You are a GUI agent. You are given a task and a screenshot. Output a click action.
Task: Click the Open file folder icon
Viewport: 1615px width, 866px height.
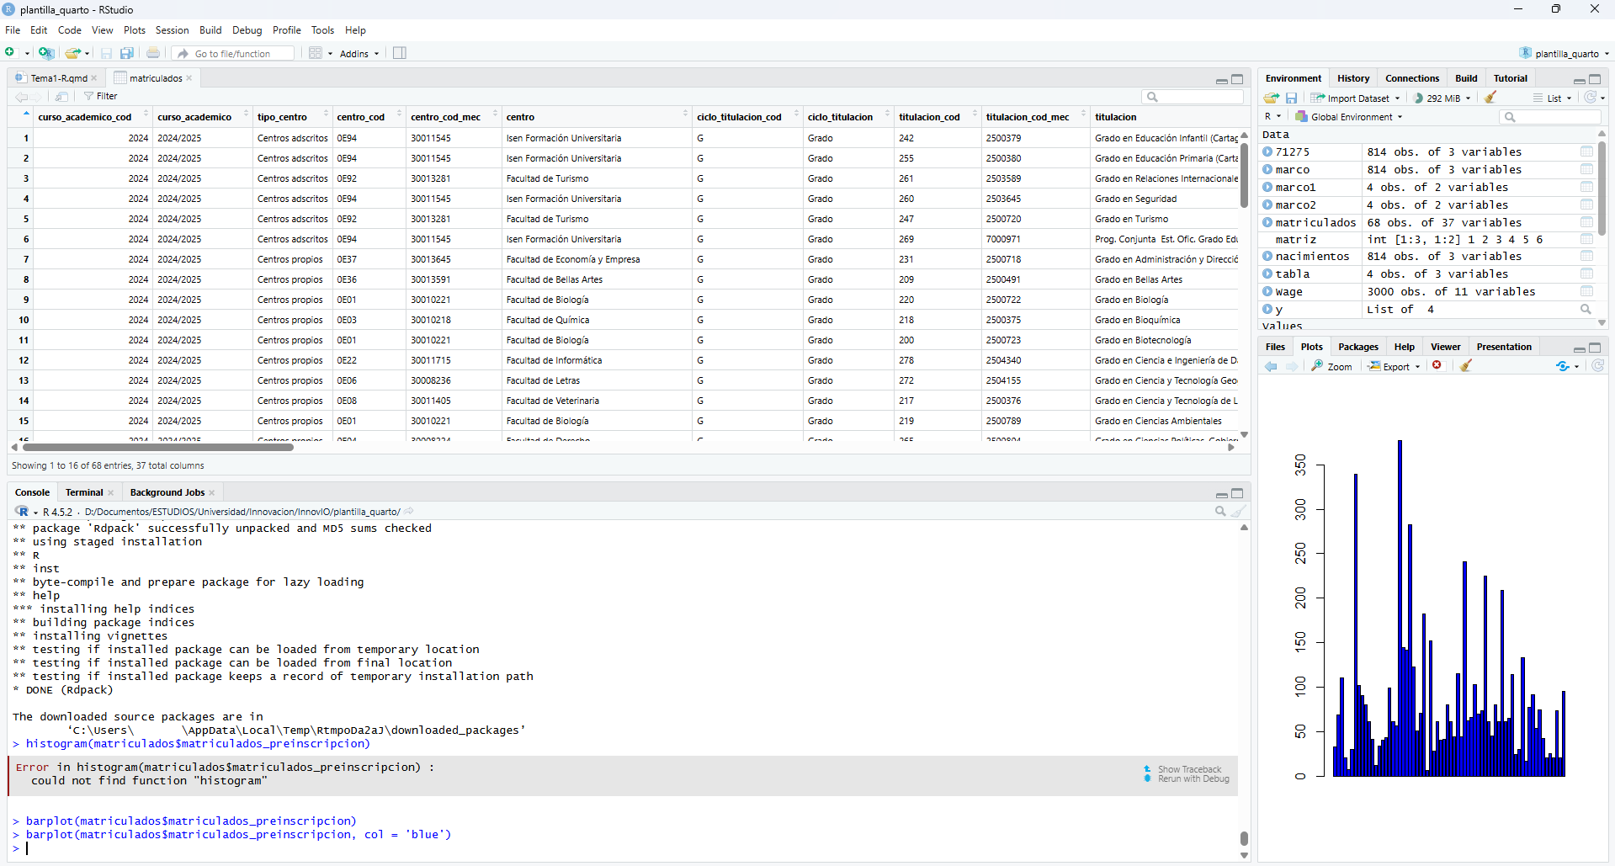[x=73, y=53]
